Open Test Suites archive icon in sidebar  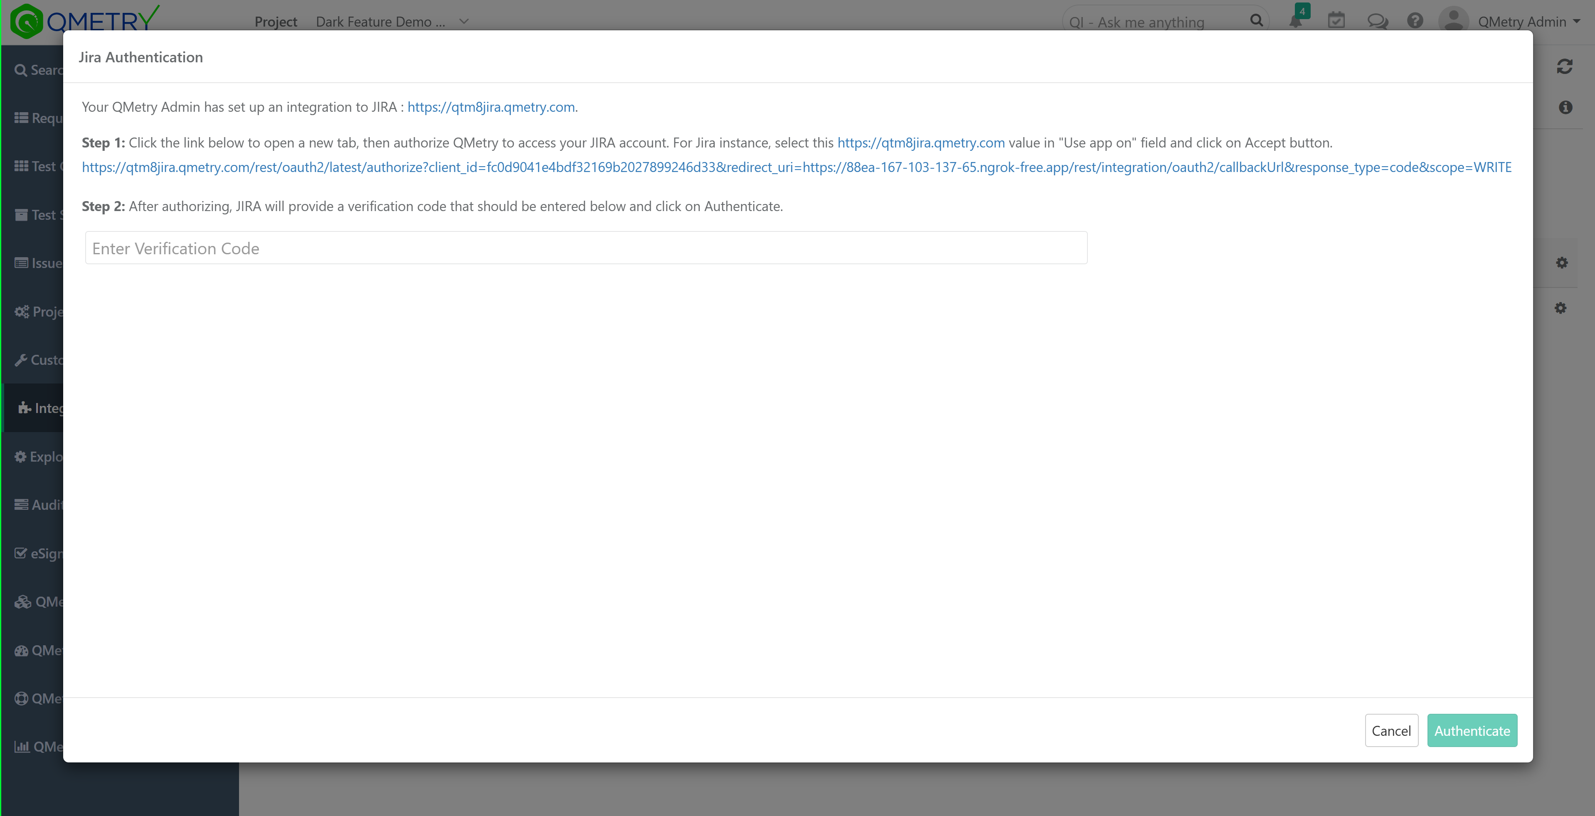22,215
